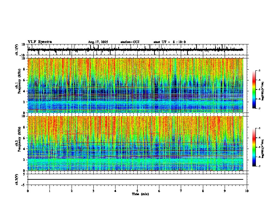Click the "ch.2 Frequency (kHz)" axis label
The width and height of the screenshot is (278, 214).
click(18, 139)
